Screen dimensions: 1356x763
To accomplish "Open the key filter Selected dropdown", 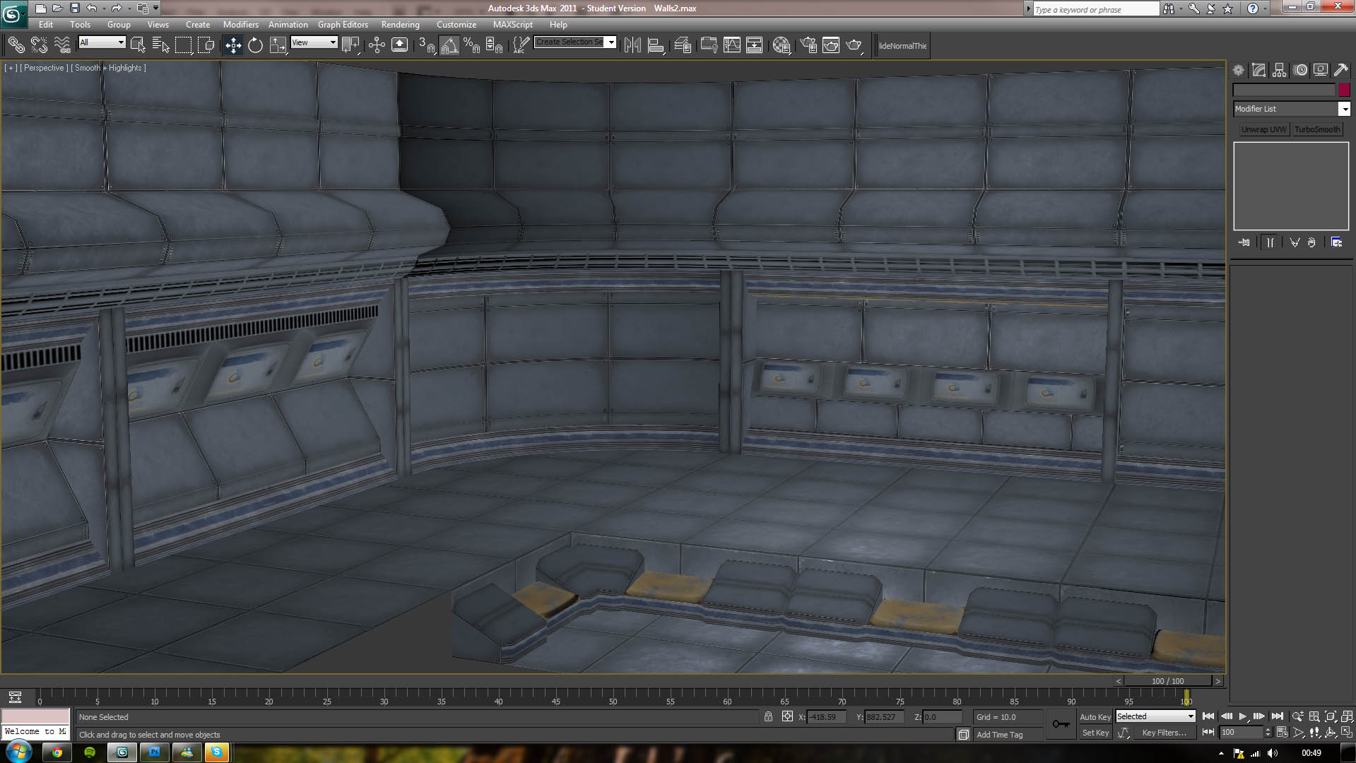I will (1155, 716).
